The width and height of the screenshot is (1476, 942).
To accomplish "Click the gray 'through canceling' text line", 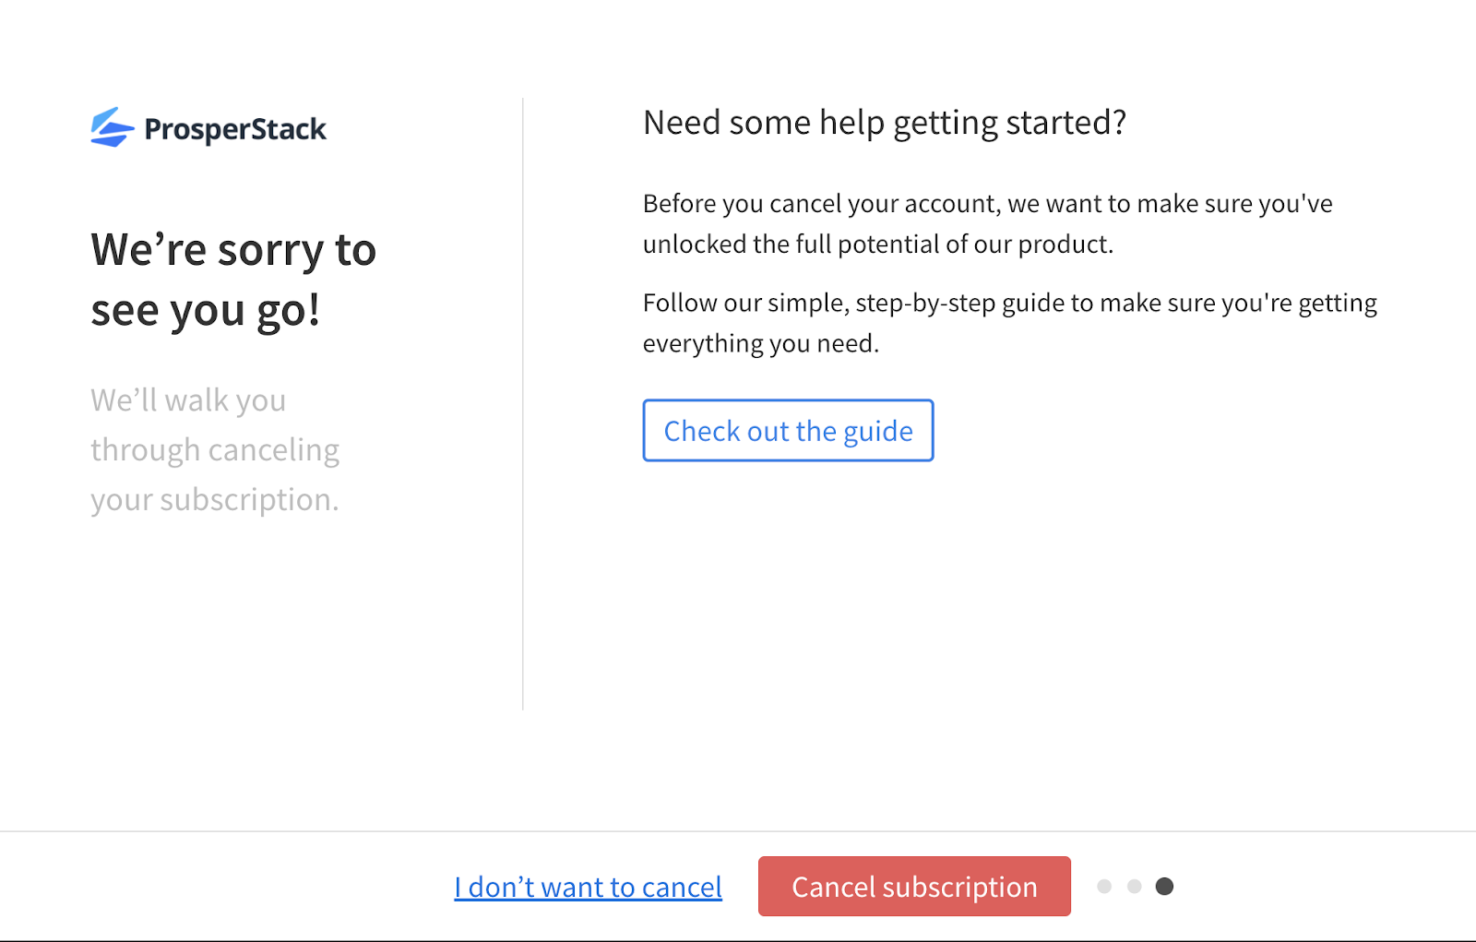I will [215, 450].
